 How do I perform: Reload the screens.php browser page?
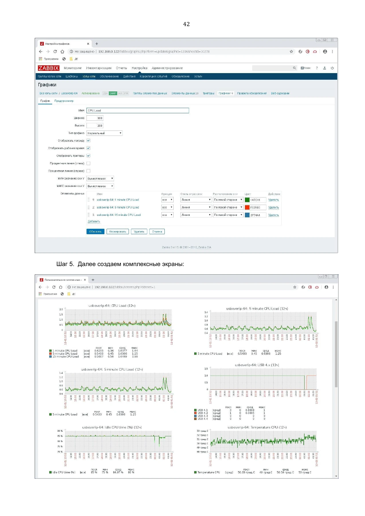[x=54, y=287]
